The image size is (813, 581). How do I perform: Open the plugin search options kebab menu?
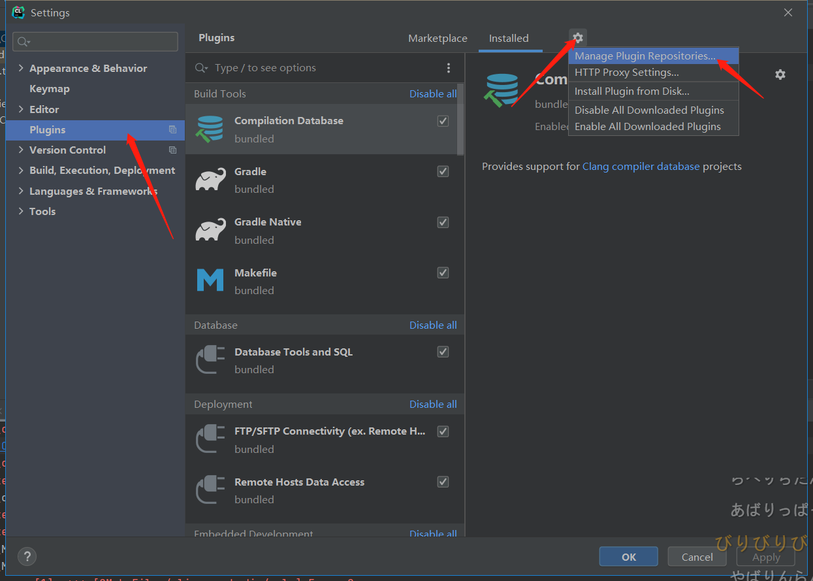pos(449,68)
